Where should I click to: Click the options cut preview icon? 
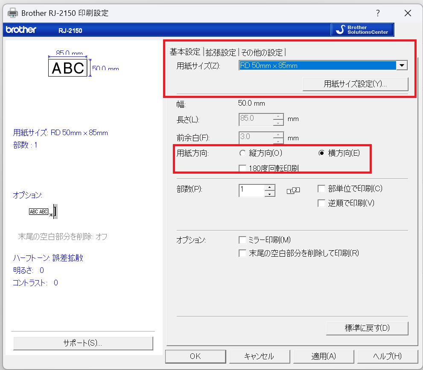click(x=43, y=211)
